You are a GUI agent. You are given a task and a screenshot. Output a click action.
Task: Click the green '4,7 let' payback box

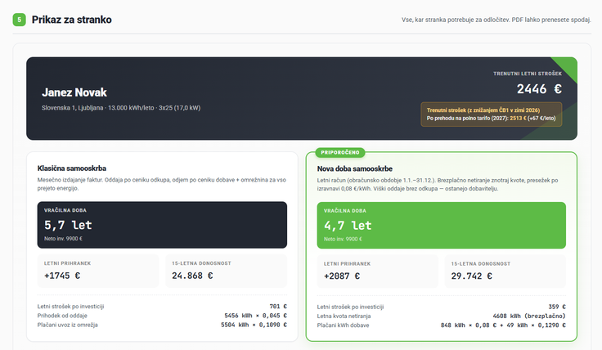coord(442,225)
